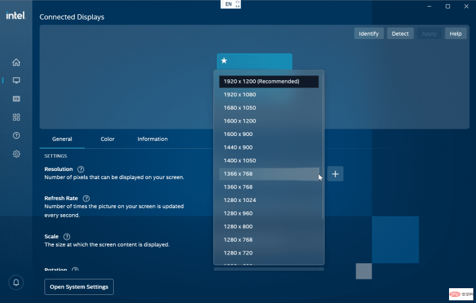Viewport: 476px width, 303px height.
Task: Click the EN language indicator
Action: (230, 4)
